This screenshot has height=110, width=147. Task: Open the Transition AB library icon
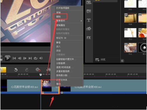click(x=89, y=11)
